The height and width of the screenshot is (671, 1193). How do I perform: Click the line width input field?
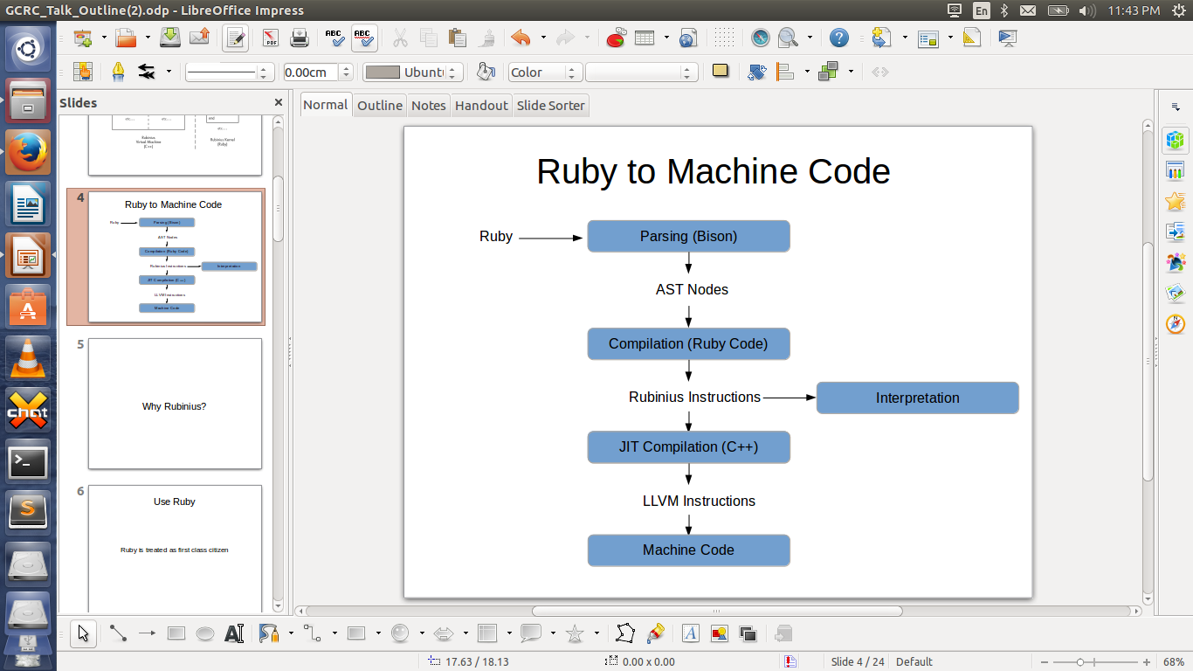tap(311, 73)
